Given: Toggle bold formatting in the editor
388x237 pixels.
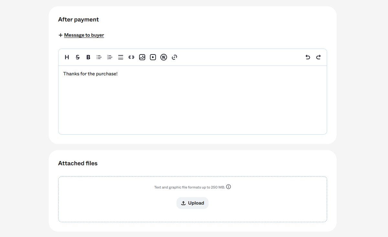Looking at the screenshot, I should point(88,57).
